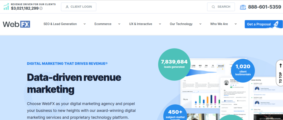Screen dimensions: 283x120
Task: Click the up arrow icon on To Top
Action: pyautogui.click(x=281, y=66)
